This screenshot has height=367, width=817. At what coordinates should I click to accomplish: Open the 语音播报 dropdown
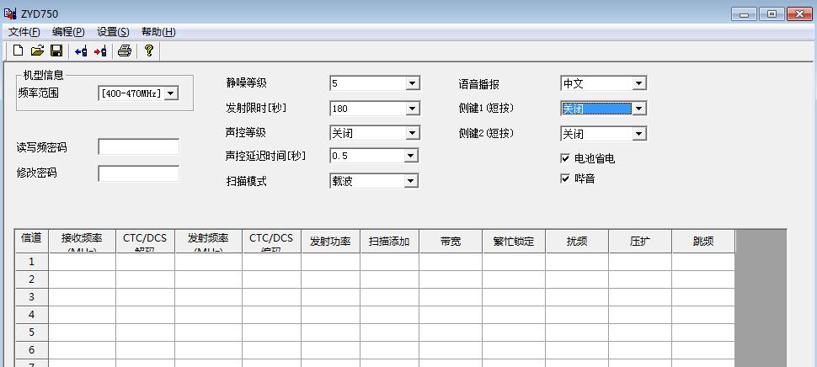[638, 83]
